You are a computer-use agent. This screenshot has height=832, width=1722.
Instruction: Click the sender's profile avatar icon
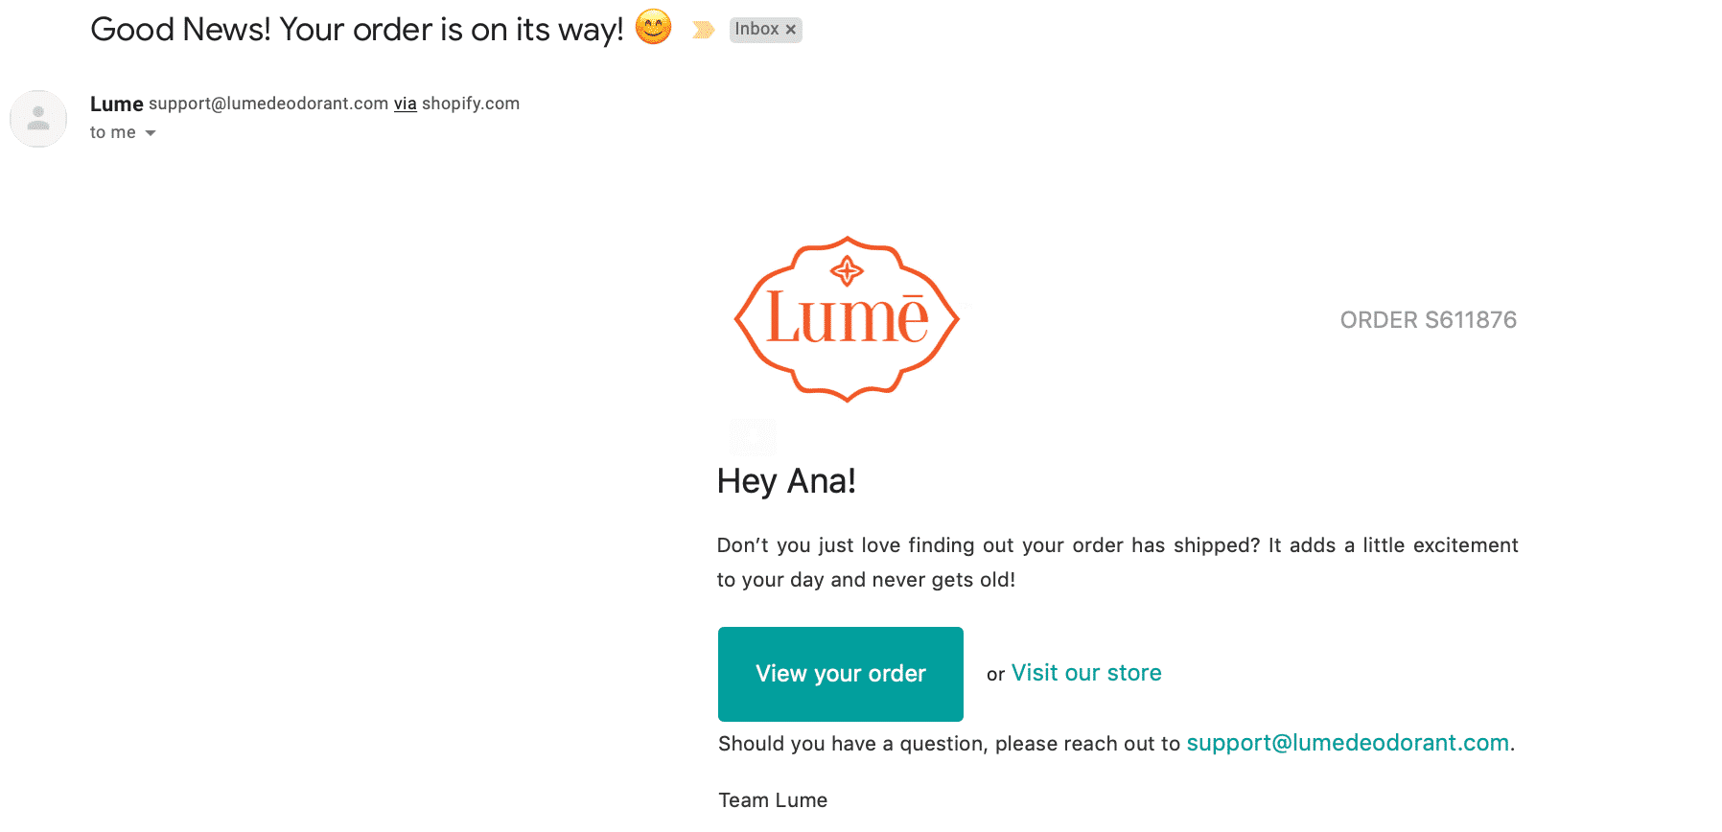coord(38,119)
